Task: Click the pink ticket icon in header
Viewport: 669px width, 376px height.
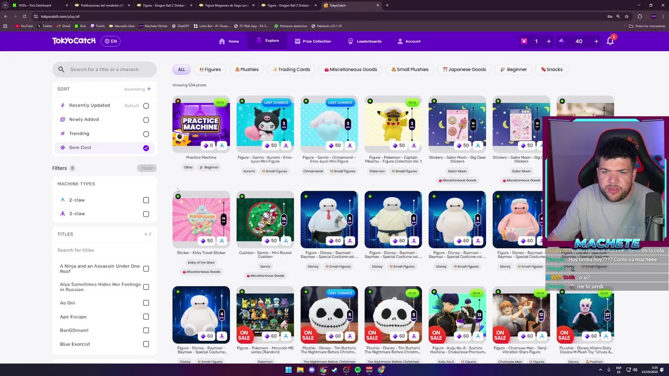Action: [x=524, y=41]
